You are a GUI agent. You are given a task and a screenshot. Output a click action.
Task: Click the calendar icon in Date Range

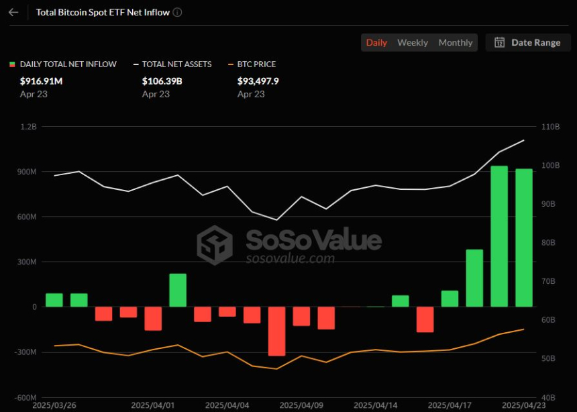(499, 42)
